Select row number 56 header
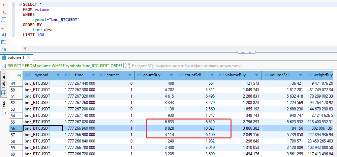The height and width of the screenshot is (157, 337). click(x=13, y=128)
